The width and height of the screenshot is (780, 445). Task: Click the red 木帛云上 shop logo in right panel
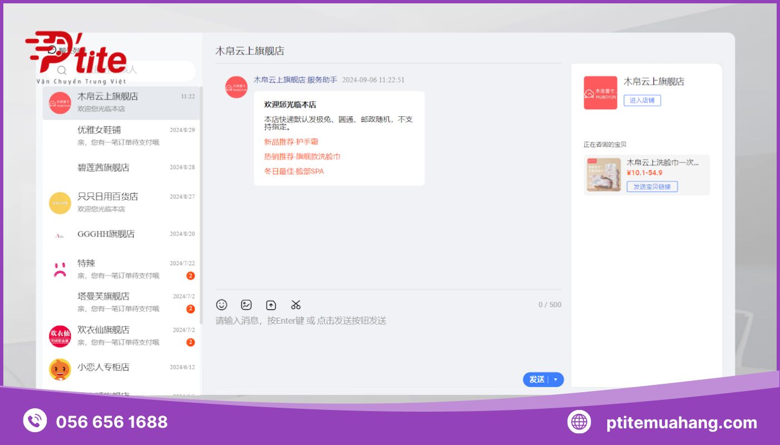point(600,92)
